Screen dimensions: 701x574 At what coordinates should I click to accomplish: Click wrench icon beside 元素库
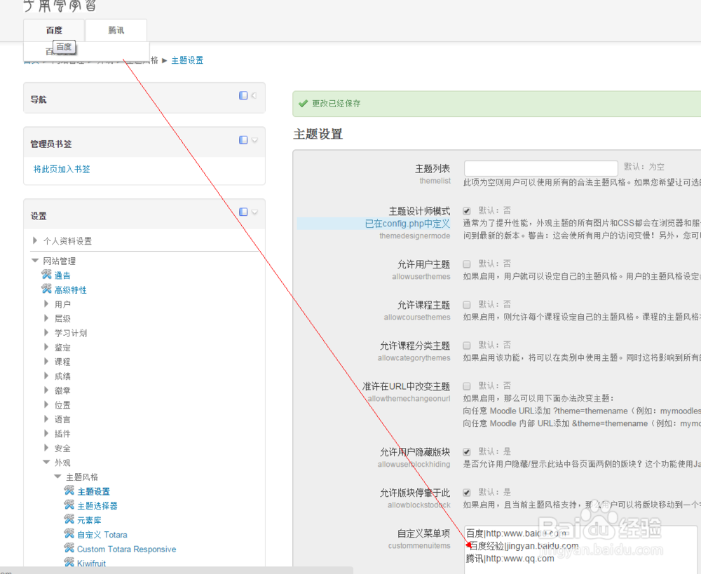coord(69,519)
